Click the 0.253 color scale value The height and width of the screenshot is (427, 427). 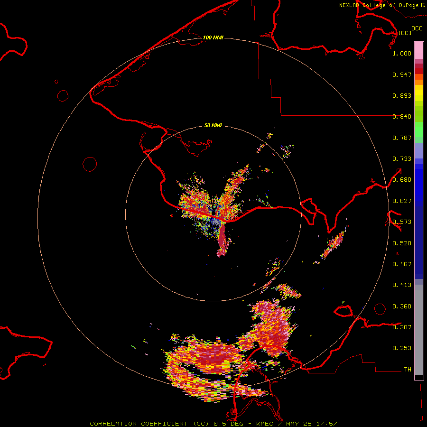[x=402, y=348]
